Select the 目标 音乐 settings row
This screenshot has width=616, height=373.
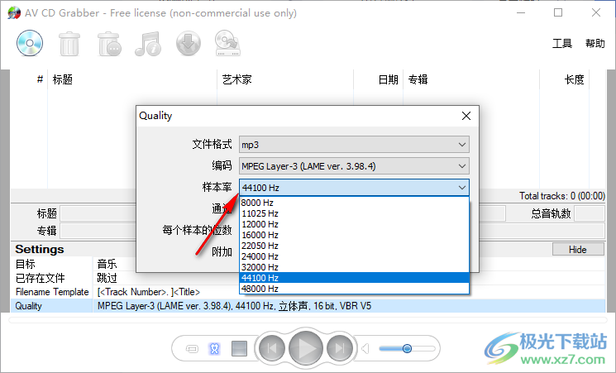click(308, 264)
